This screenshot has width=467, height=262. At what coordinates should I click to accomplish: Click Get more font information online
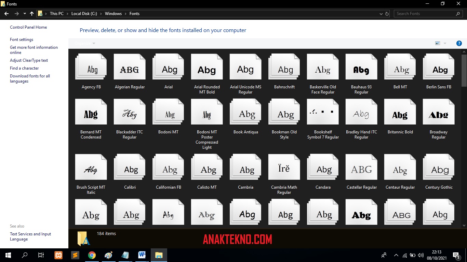coord(34,50)
